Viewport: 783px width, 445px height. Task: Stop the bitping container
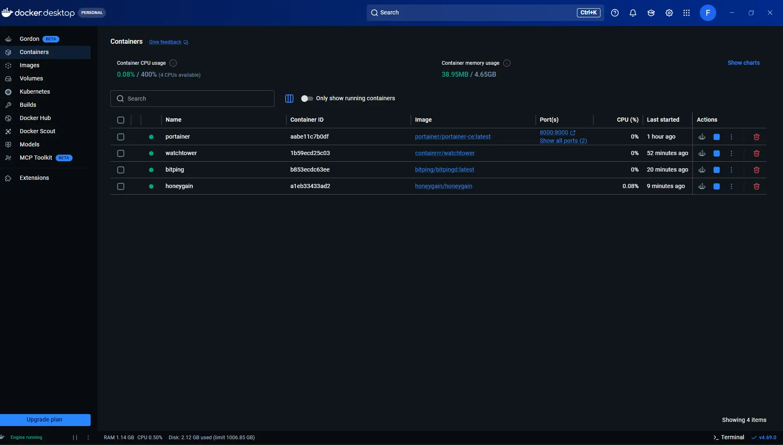[x=717, y=170]
